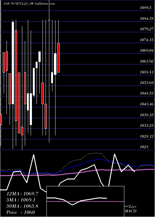Click the tallest white candlestick body

(x=13, y=63)
